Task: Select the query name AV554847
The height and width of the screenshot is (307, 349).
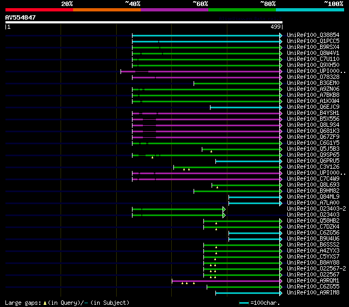Action: (x=20, y=17)
